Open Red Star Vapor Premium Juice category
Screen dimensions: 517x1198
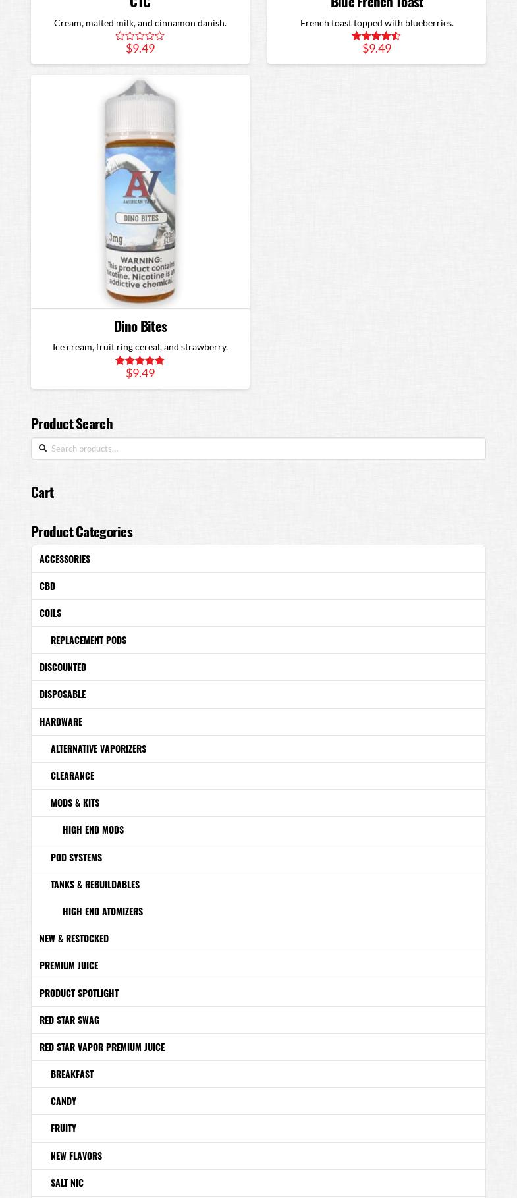tap(102, 1047)
